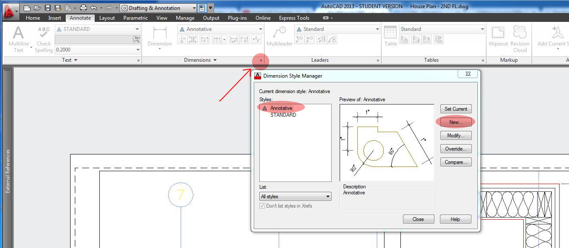Open the table style Standard dropdown
569x248 pixels.
click(442, 29)
